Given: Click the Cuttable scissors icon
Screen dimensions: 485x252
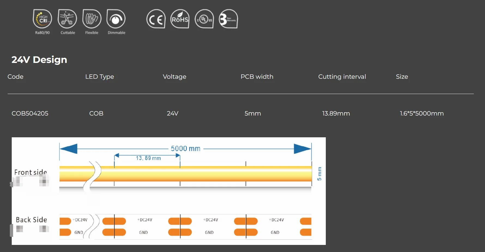Looking at the screenshot, I should [67, 19].
